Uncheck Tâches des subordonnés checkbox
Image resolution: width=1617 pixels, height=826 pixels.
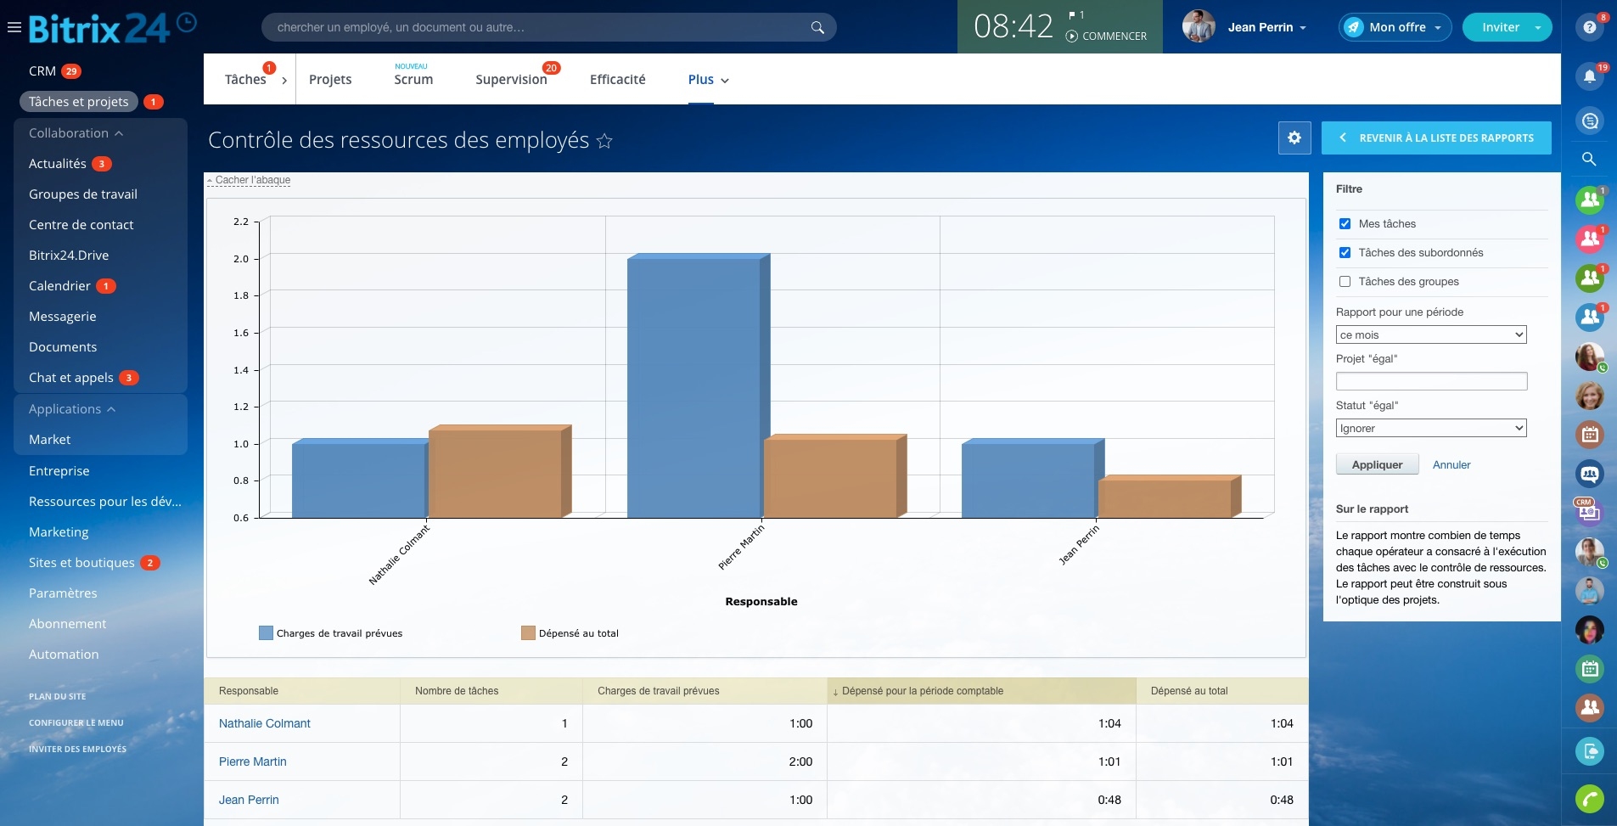click(x=1345, y=253)
